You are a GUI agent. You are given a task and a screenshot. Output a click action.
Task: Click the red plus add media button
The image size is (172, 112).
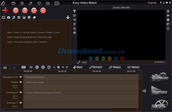5,10
